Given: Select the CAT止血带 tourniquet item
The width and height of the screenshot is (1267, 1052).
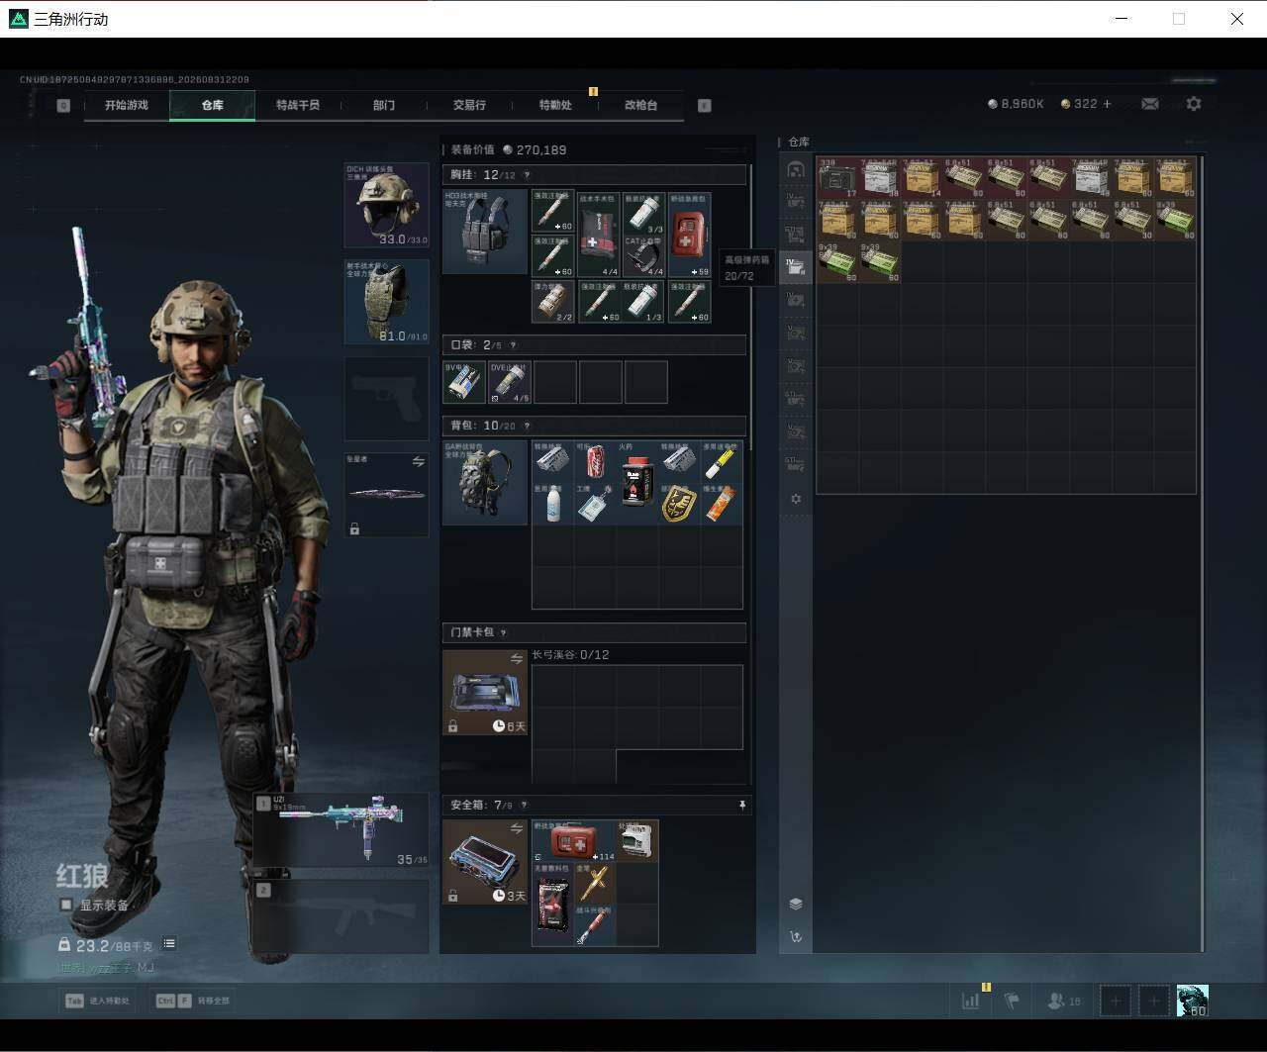Looking at the screenshot, I should click(643, 256).
